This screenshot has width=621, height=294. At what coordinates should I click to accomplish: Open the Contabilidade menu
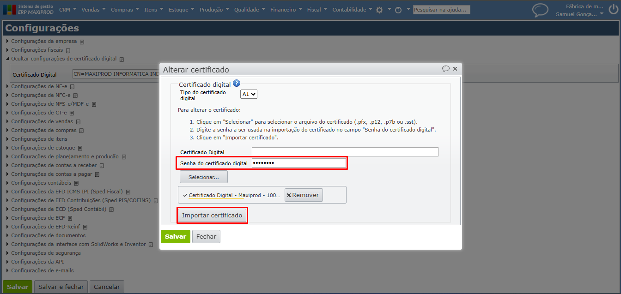pyautogui.click(x=352, y=10)
